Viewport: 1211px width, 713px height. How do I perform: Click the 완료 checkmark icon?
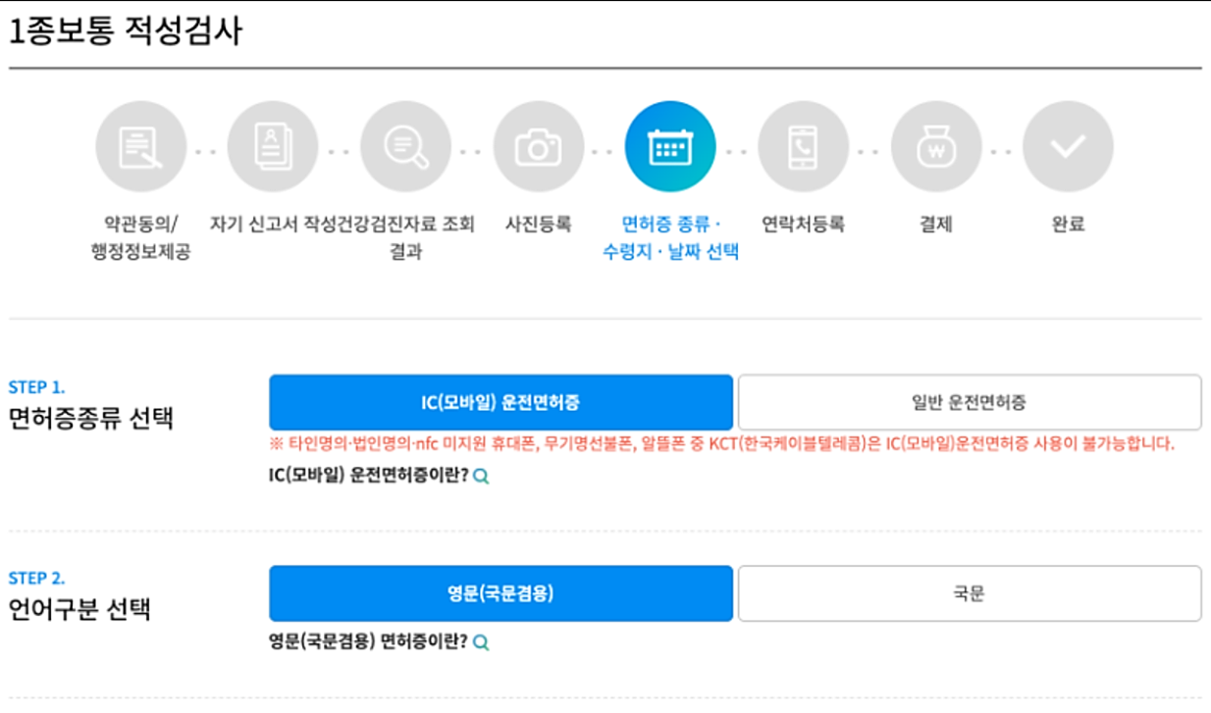point(1070,145)
